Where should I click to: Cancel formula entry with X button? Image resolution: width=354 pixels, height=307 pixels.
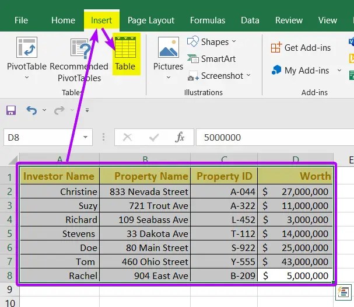pos(128,137)
